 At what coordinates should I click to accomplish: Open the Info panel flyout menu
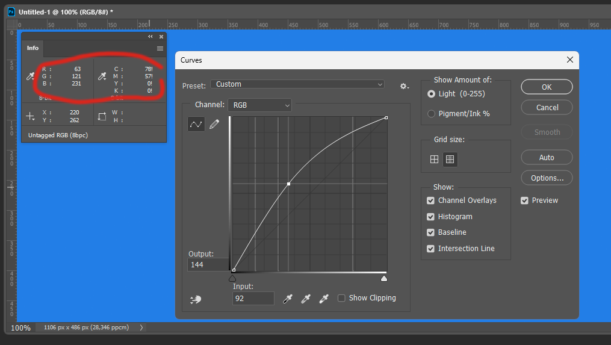160,48
